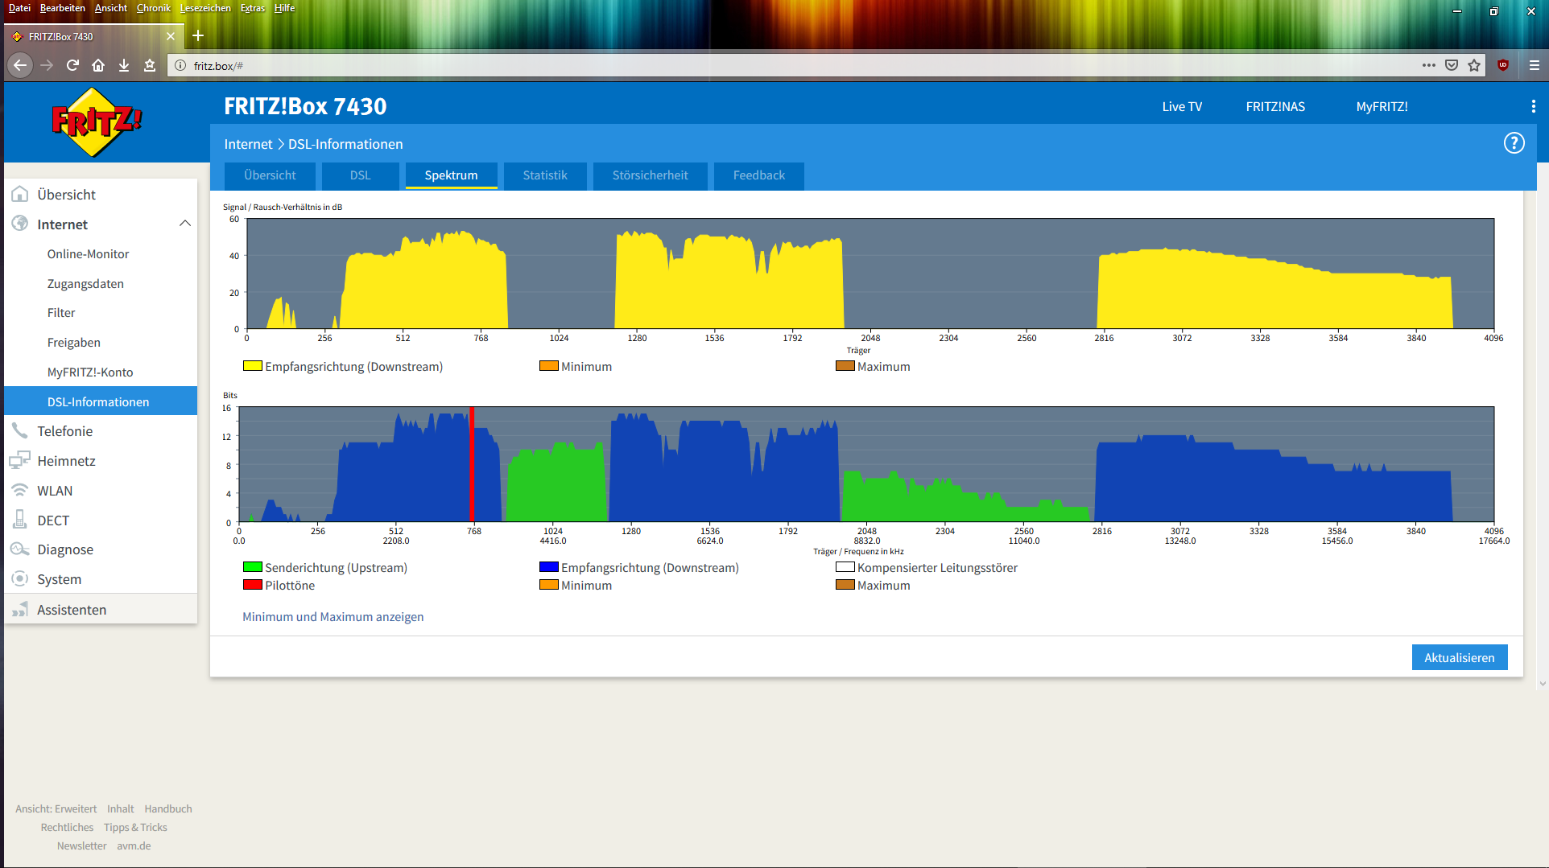Bookmark this page with the star icon
The height and width of the screenshot is (868, 1549).
click(x=1474, y=65)
